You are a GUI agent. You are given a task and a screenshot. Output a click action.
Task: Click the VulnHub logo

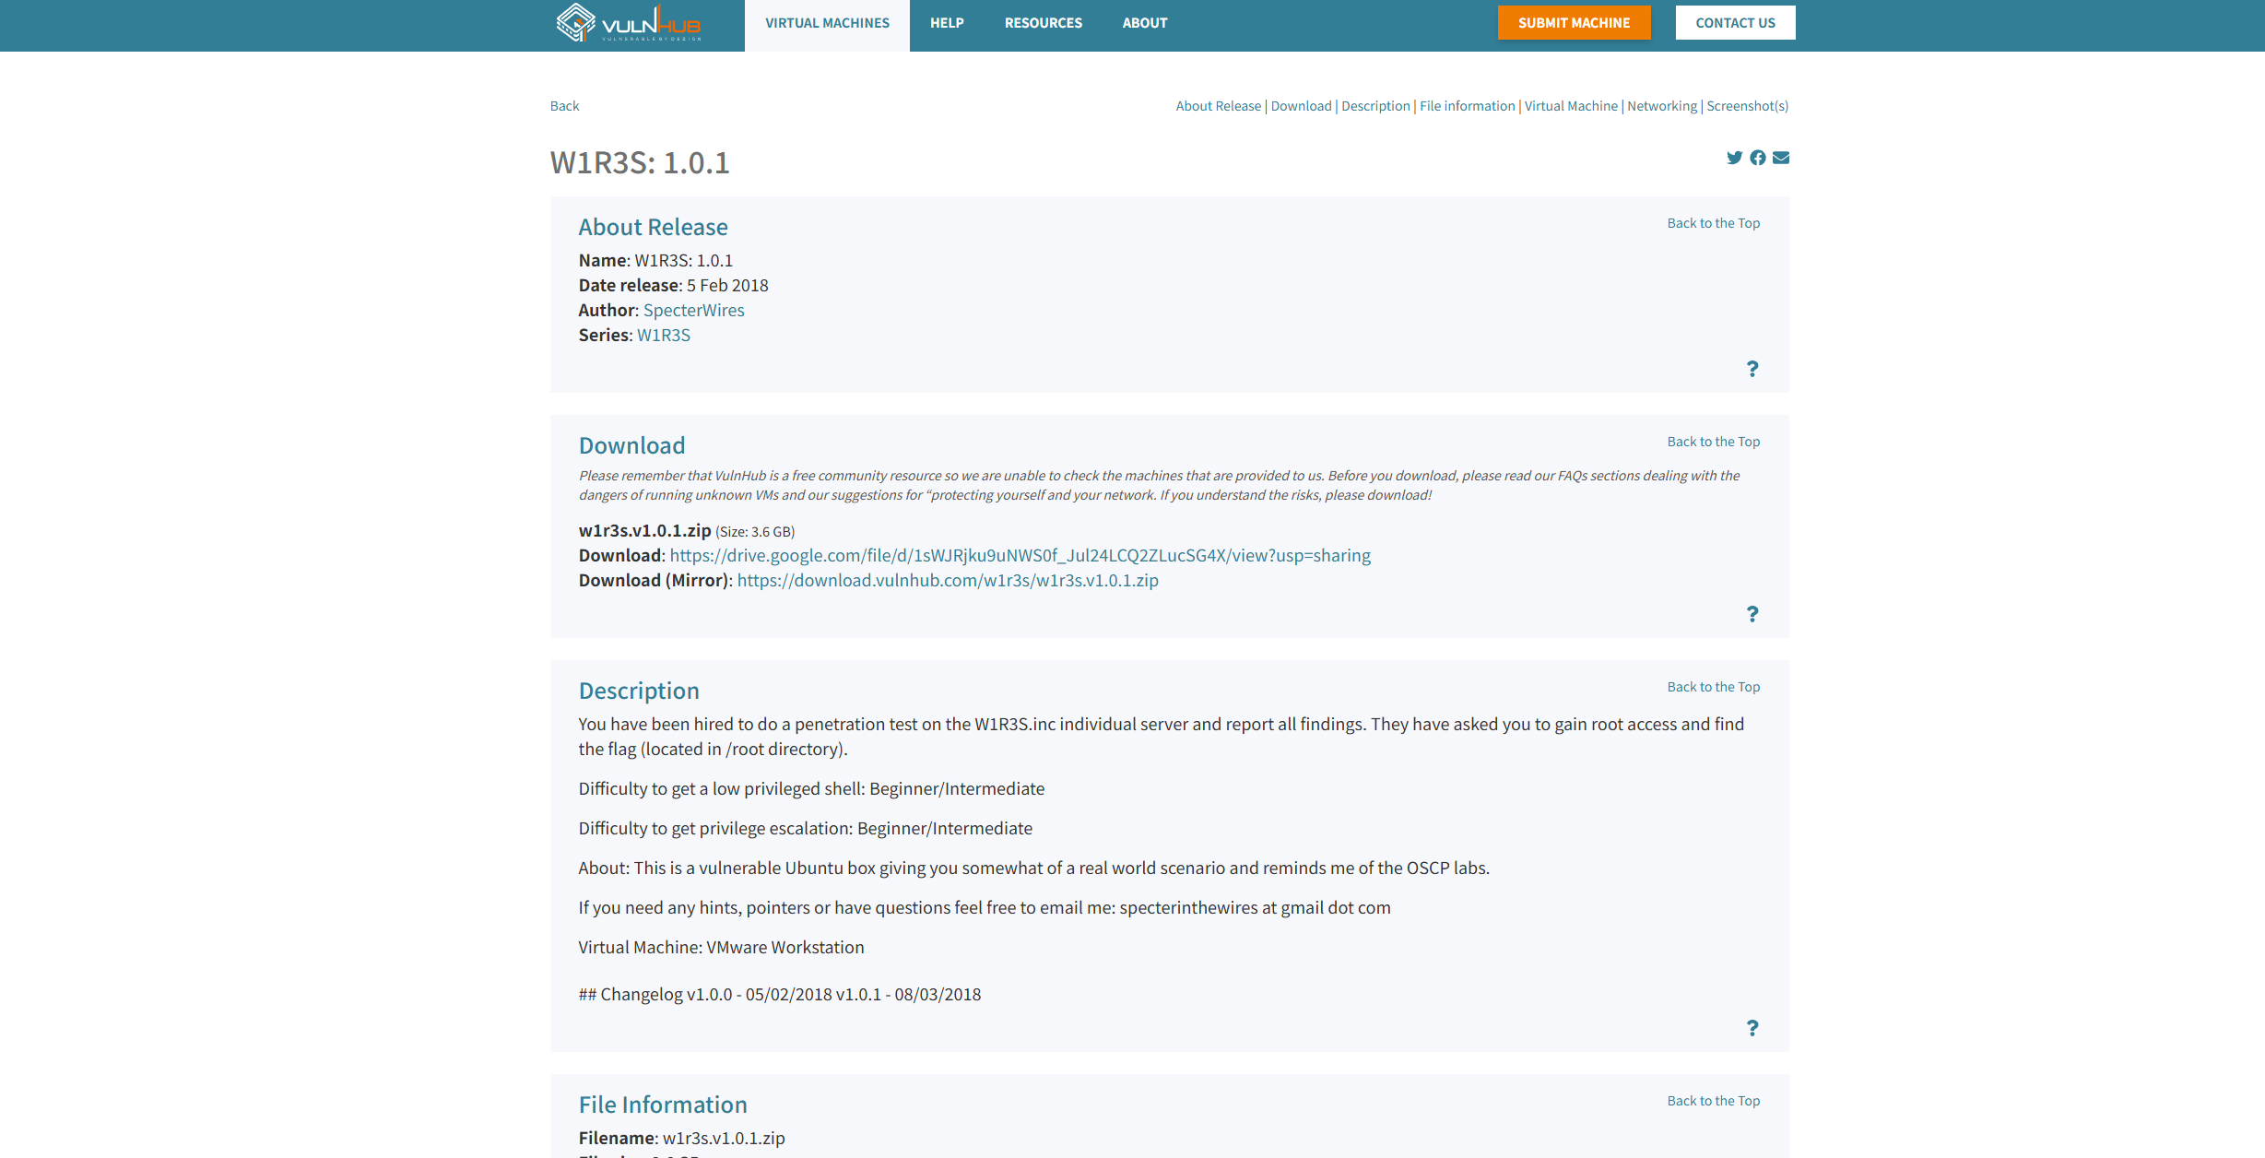[x=629, y=23]
